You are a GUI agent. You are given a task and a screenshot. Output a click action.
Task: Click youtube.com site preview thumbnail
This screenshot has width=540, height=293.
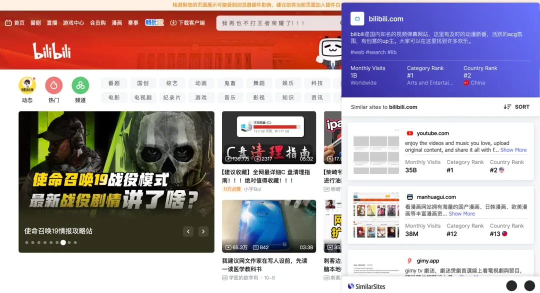point(376,151)
